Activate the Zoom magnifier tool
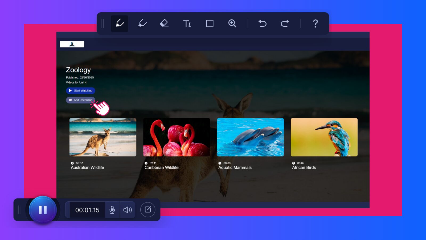Image resolution: width=426 pixels, height=240 pixels. coord(232,23)
